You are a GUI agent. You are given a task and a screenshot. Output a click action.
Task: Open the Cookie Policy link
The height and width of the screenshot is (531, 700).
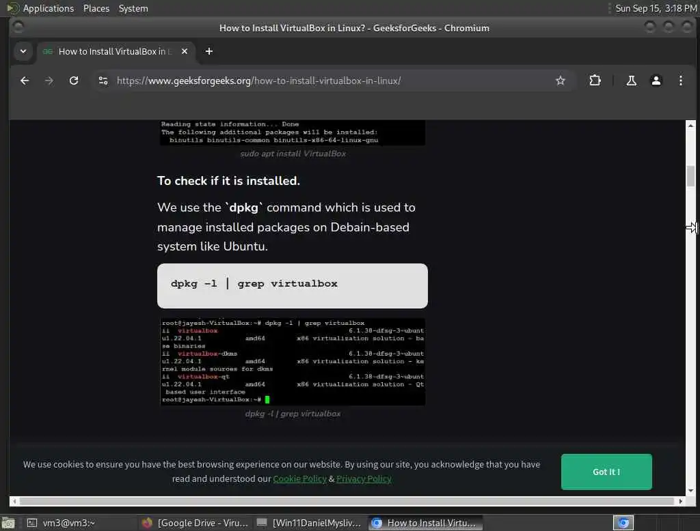coord(299,479)
